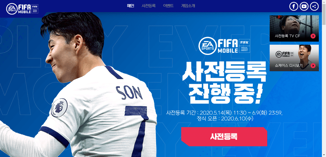
Task: Open the 사전등록 TV CF thumbnail
Action: (x=294, y=28)
